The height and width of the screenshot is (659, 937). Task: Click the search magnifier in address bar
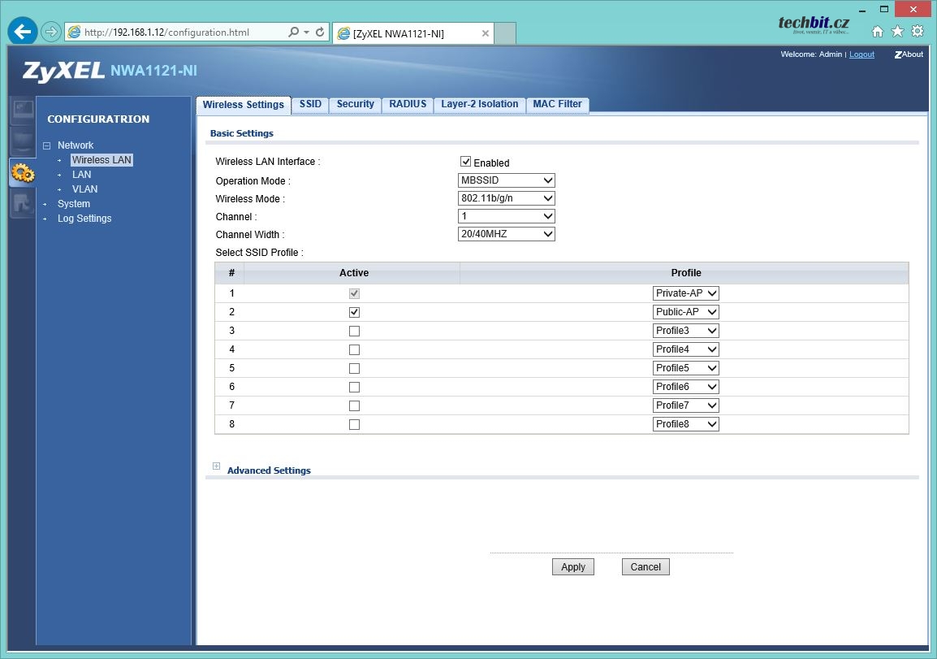tap(294, 33)
